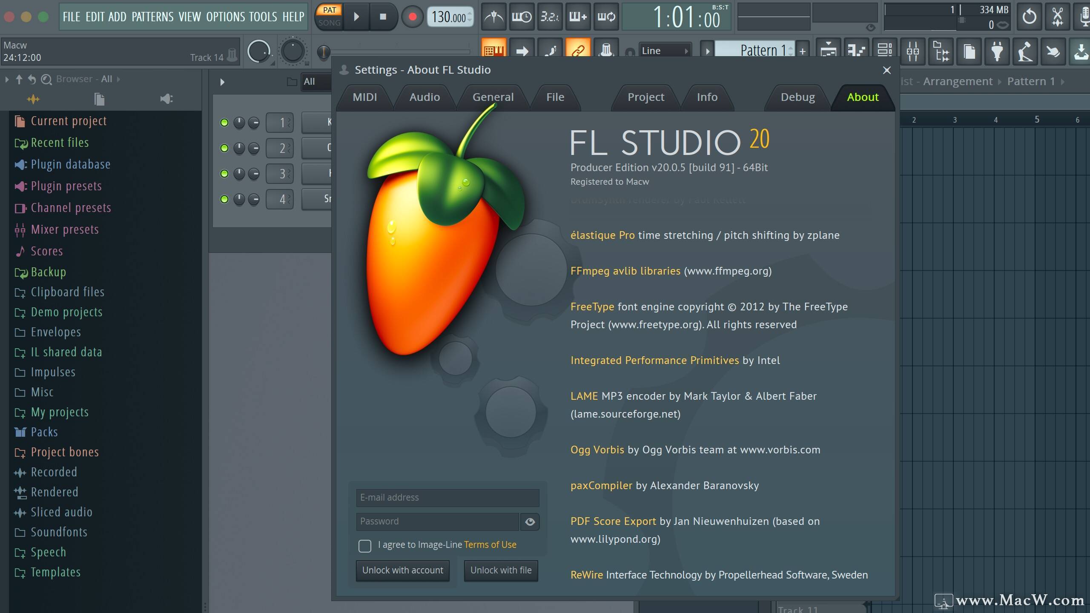Click the E-mail address input field
1090x613 pixels.
447,497
